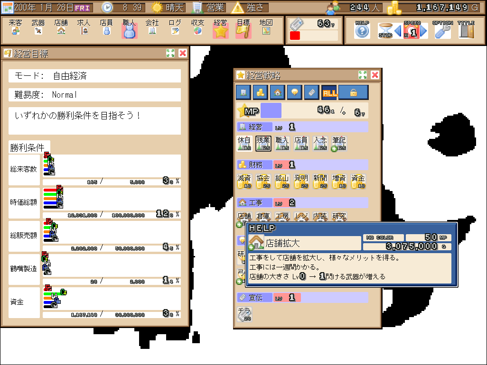Click the HELP question mark icon
The height and width of the screenshot is (365, 487).
[x=362, y=30]
